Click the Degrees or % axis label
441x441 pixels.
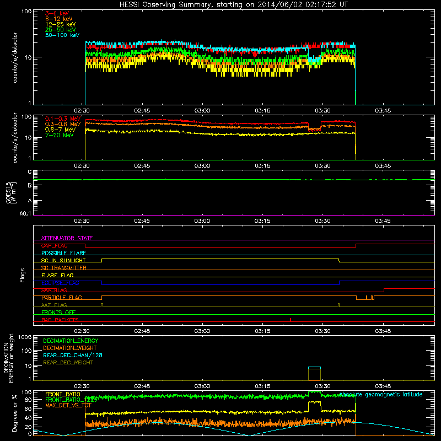point(14,413)
